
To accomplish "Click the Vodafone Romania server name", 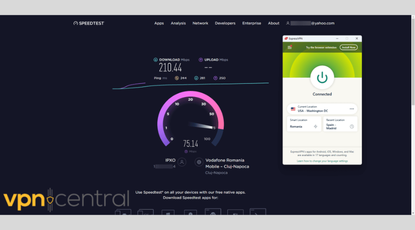I will (227, 163).
